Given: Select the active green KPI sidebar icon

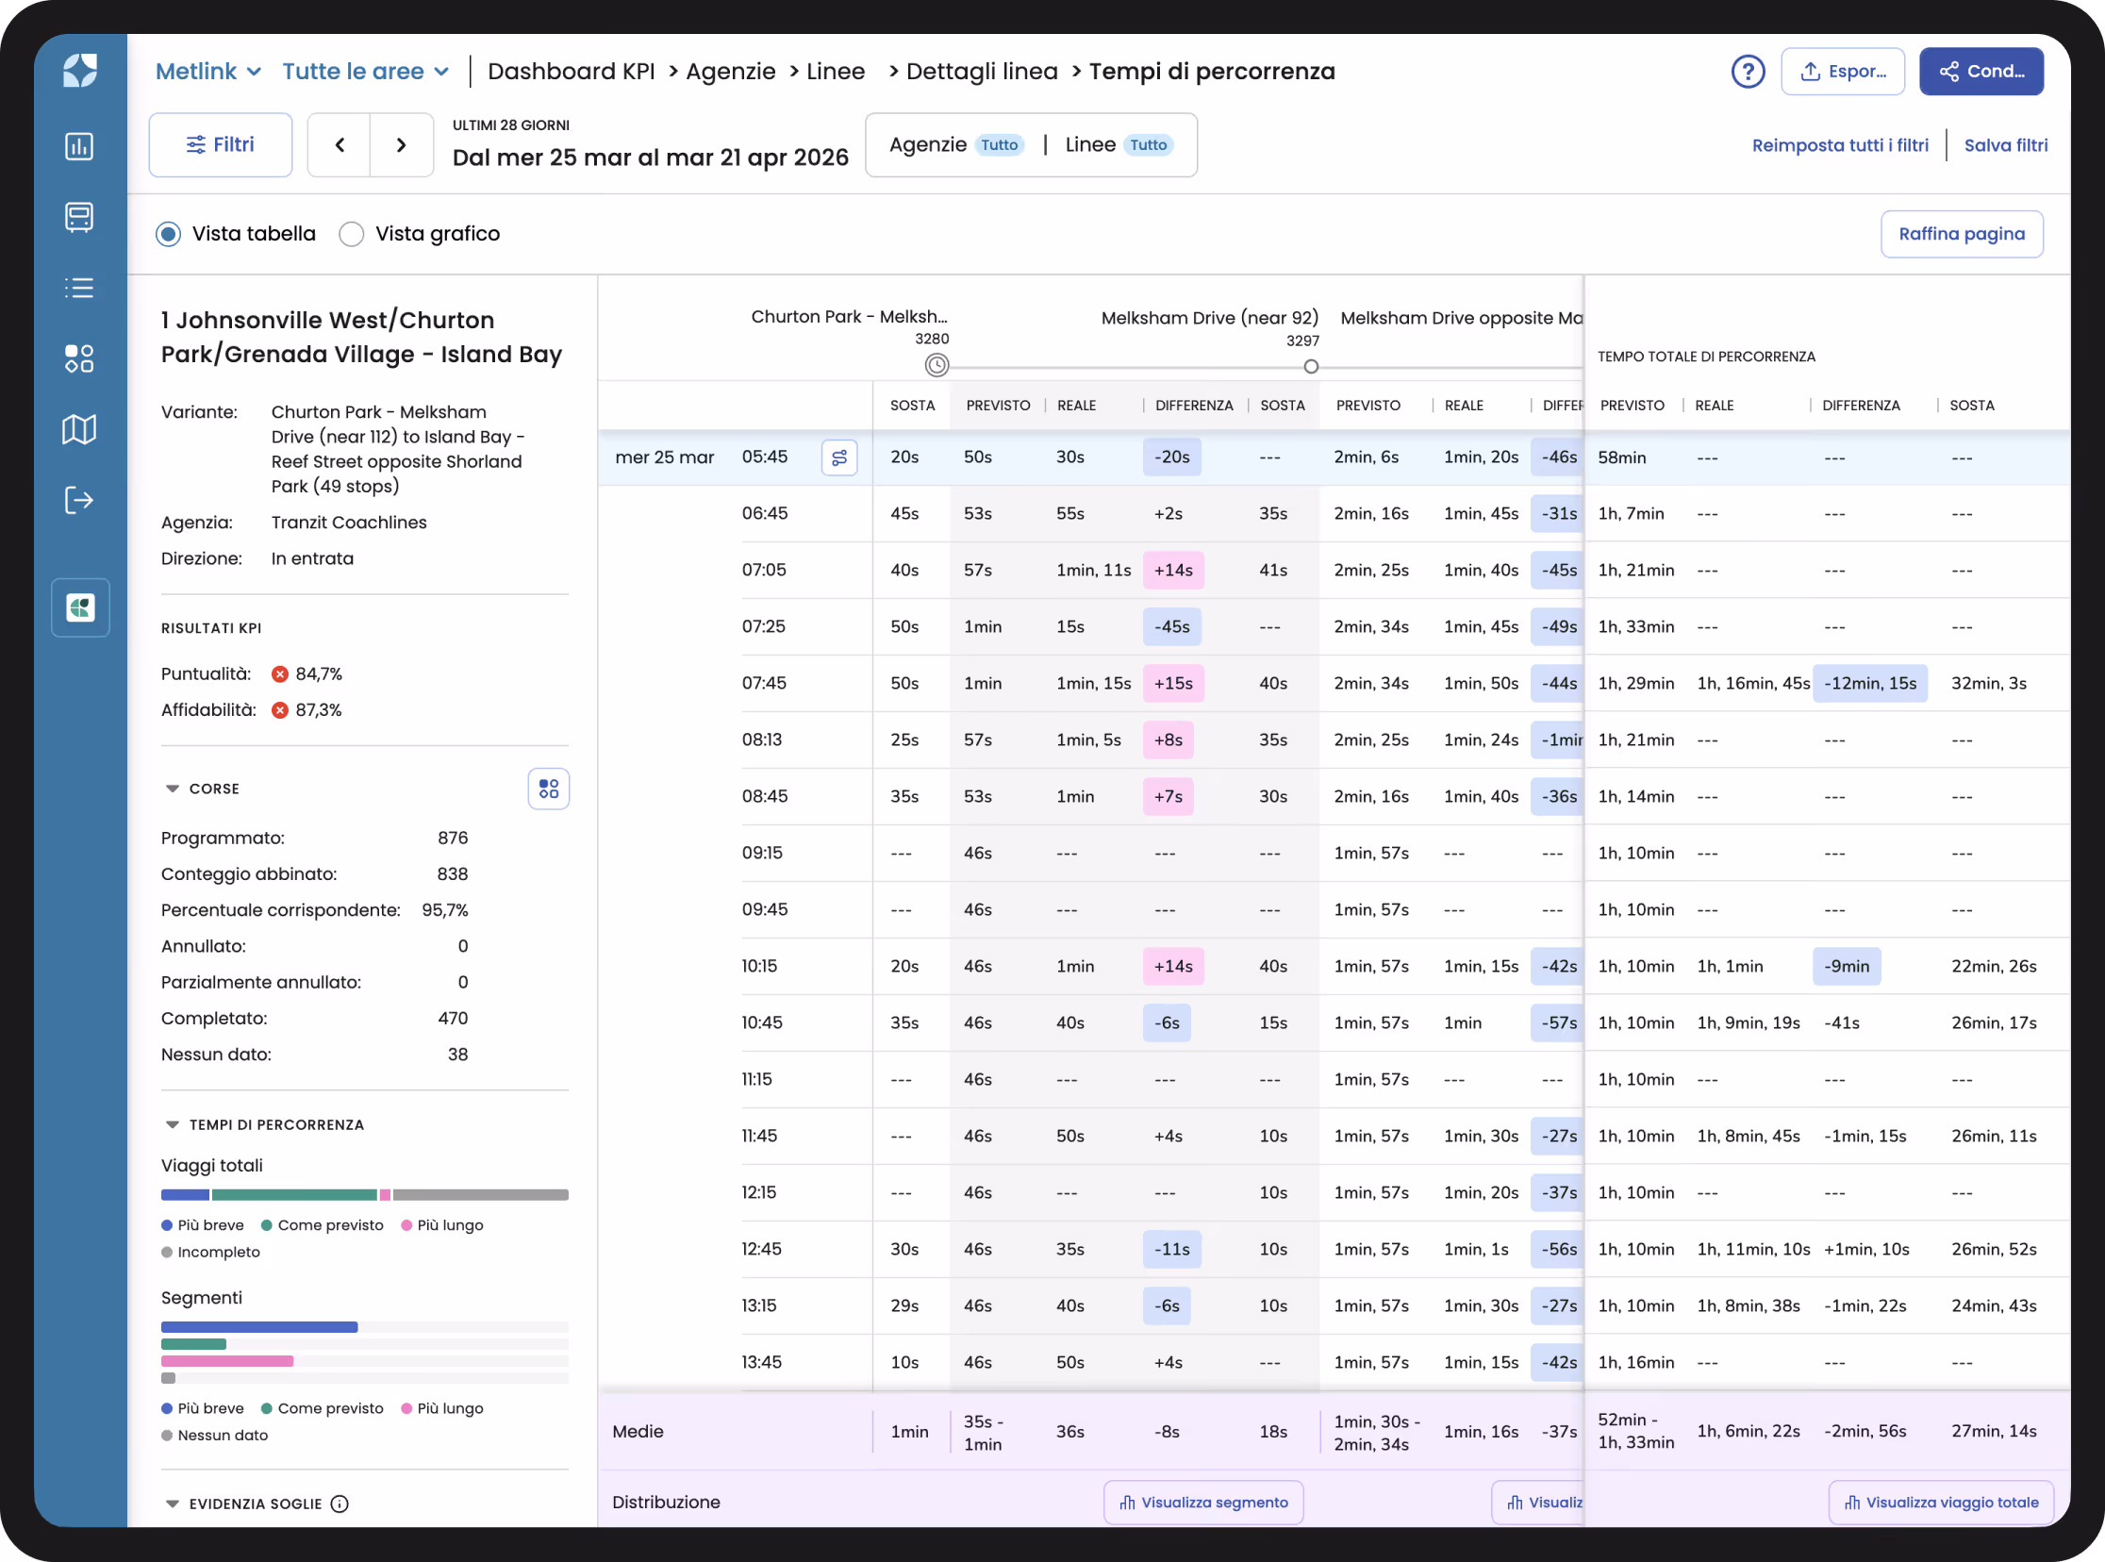Looking at the screenshot, I should 80,607.
